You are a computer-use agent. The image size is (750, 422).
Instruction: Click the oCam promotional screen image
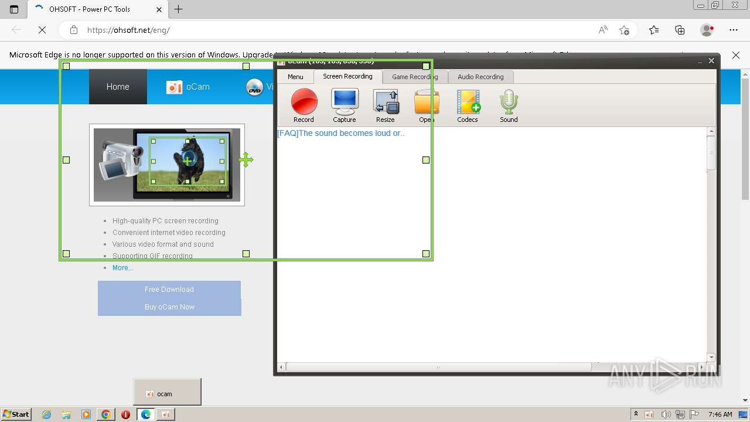[167, 165]
